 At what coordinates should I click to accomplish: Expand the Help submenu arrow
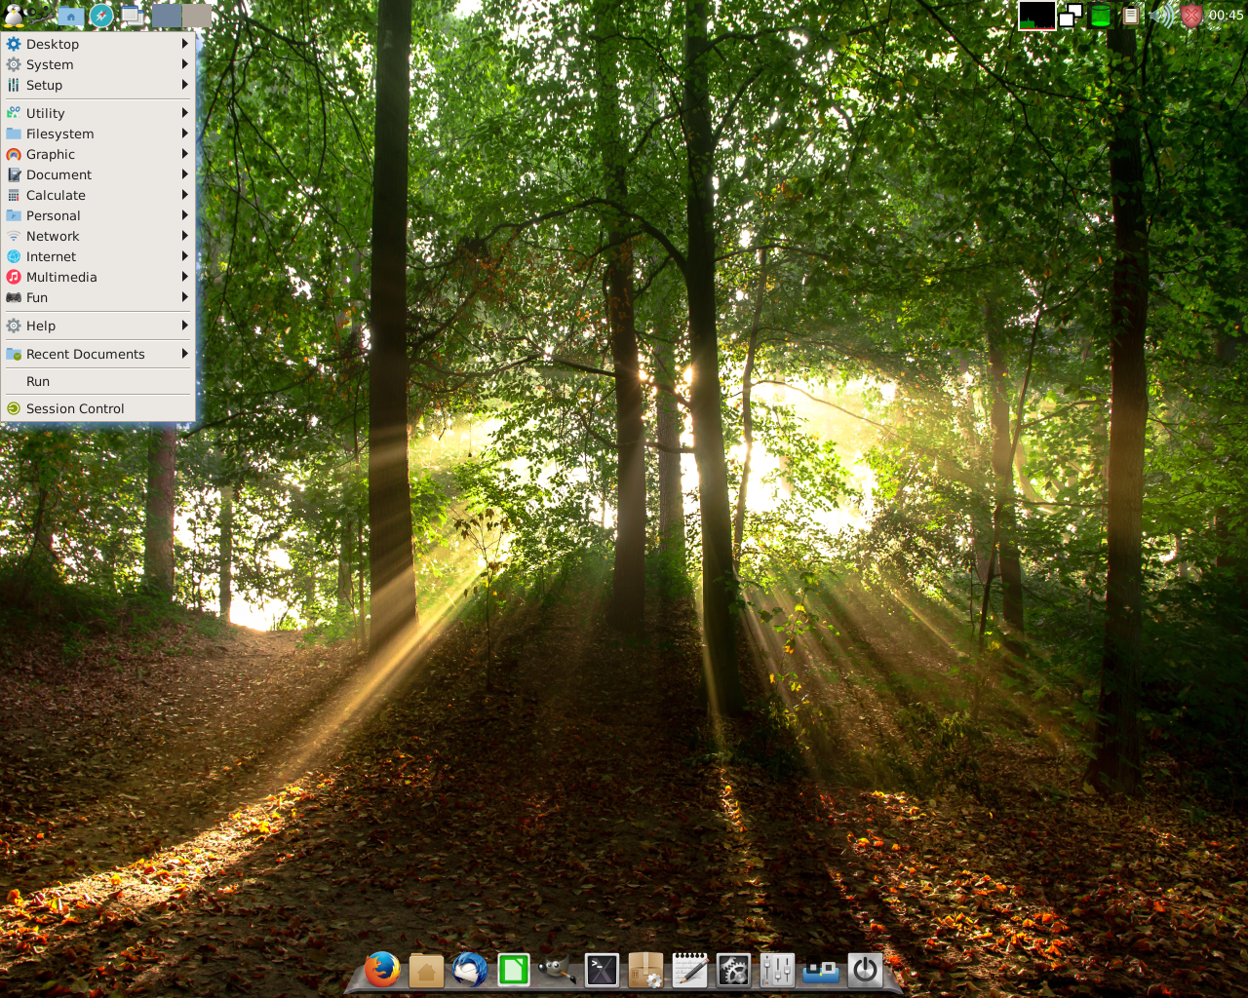tap(184, 326)
